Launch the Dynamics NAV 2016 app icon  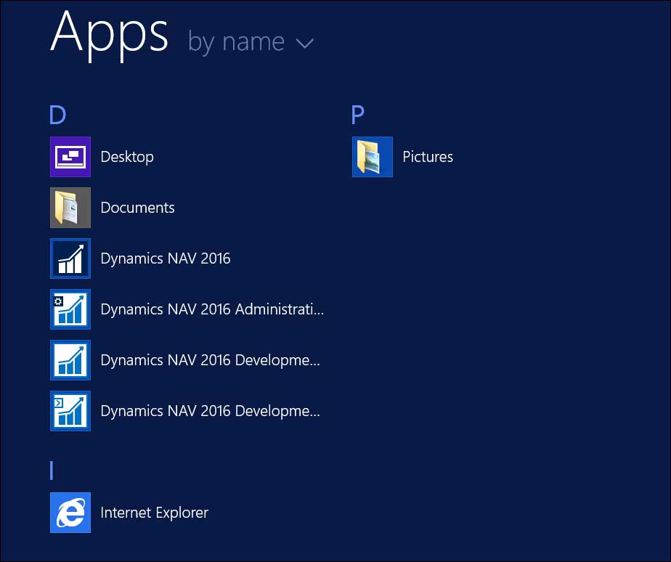tap(70, 258)
